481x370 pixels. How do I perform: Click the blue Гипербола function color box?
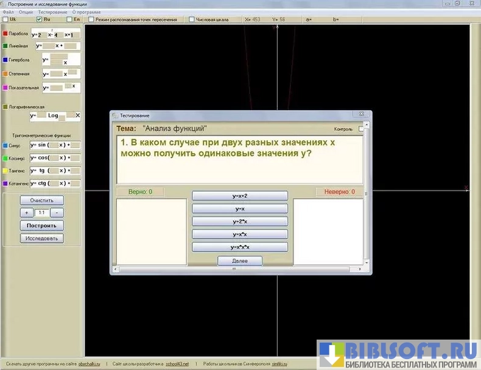coord(5,60)
